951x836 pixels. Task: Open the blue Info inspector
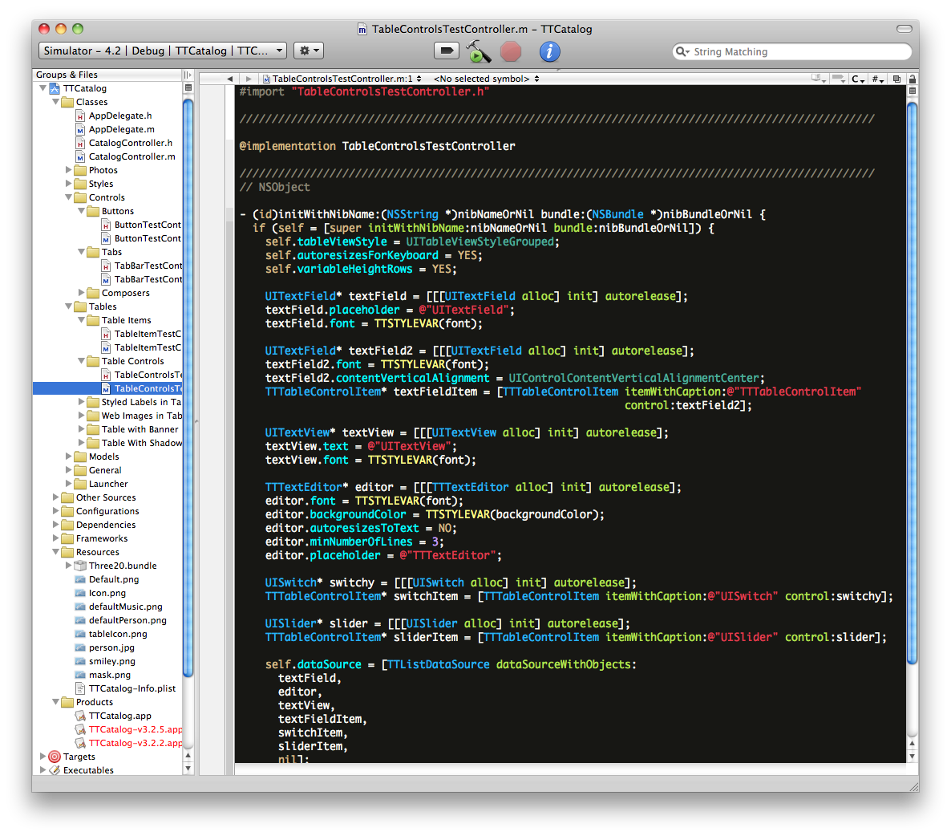tap(549, 51)
